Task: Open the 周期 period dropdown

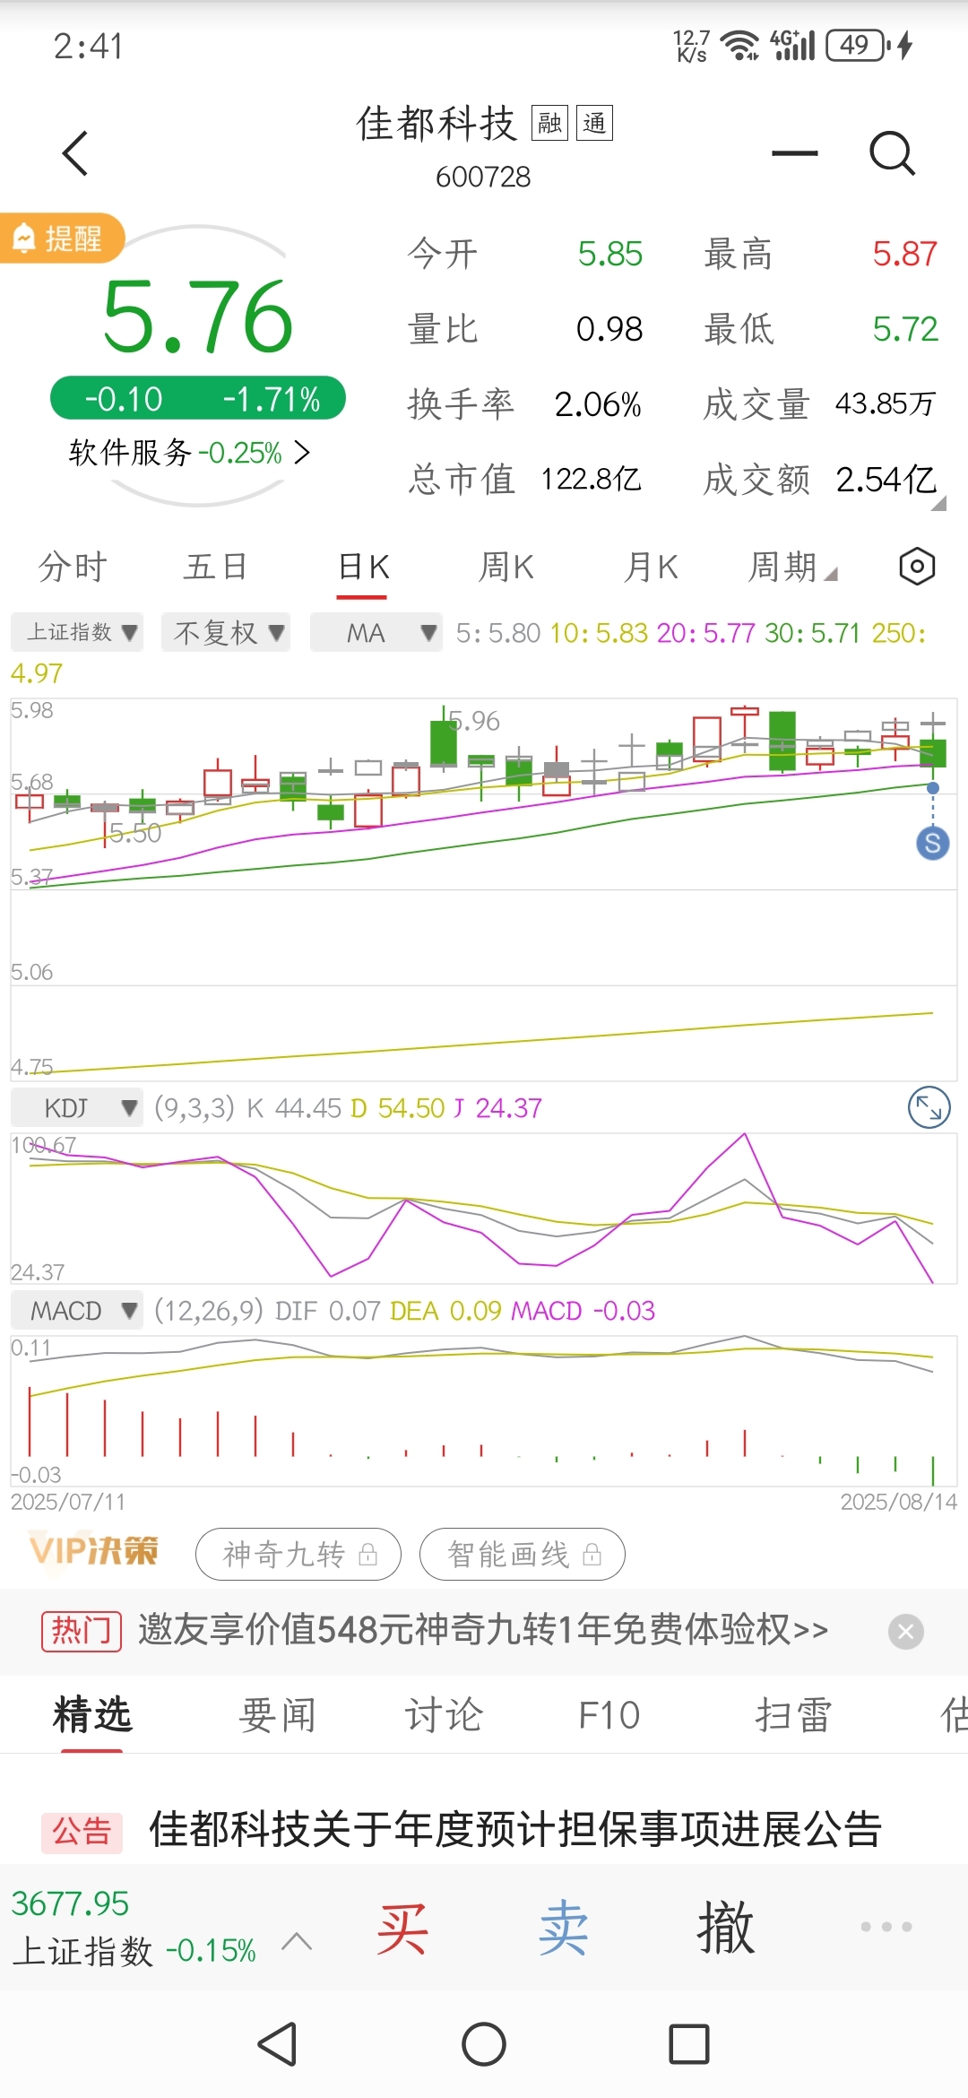Action: (793, 567)
